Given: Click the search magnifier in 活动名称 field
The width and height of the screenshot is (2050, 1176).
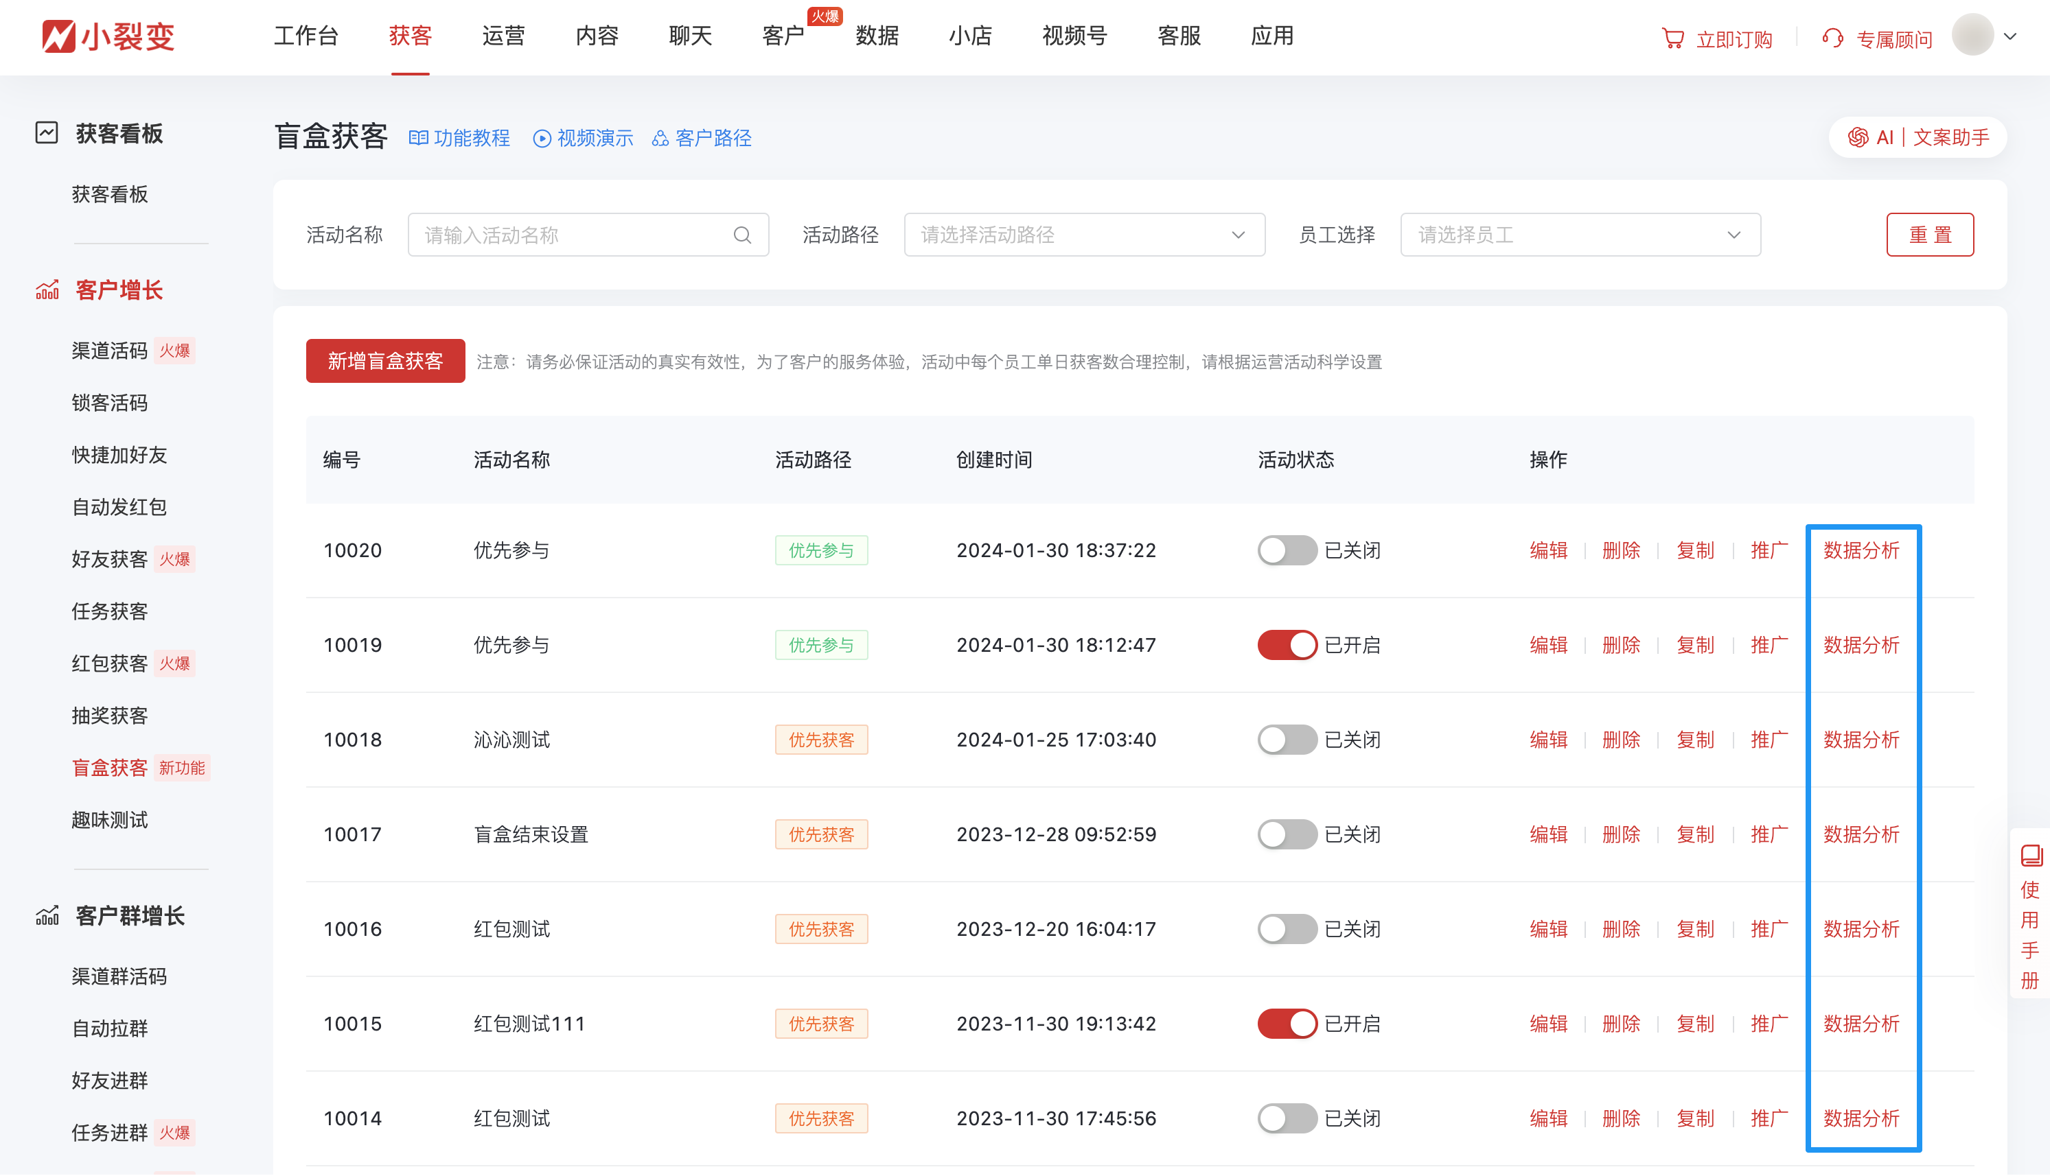Looking at the screenshot, I should [741, 235].
